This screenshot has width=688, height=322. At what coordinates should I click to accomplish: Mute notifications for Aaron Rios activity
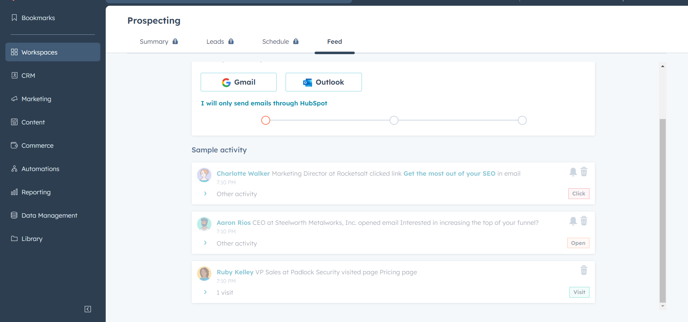click(573, 221)
